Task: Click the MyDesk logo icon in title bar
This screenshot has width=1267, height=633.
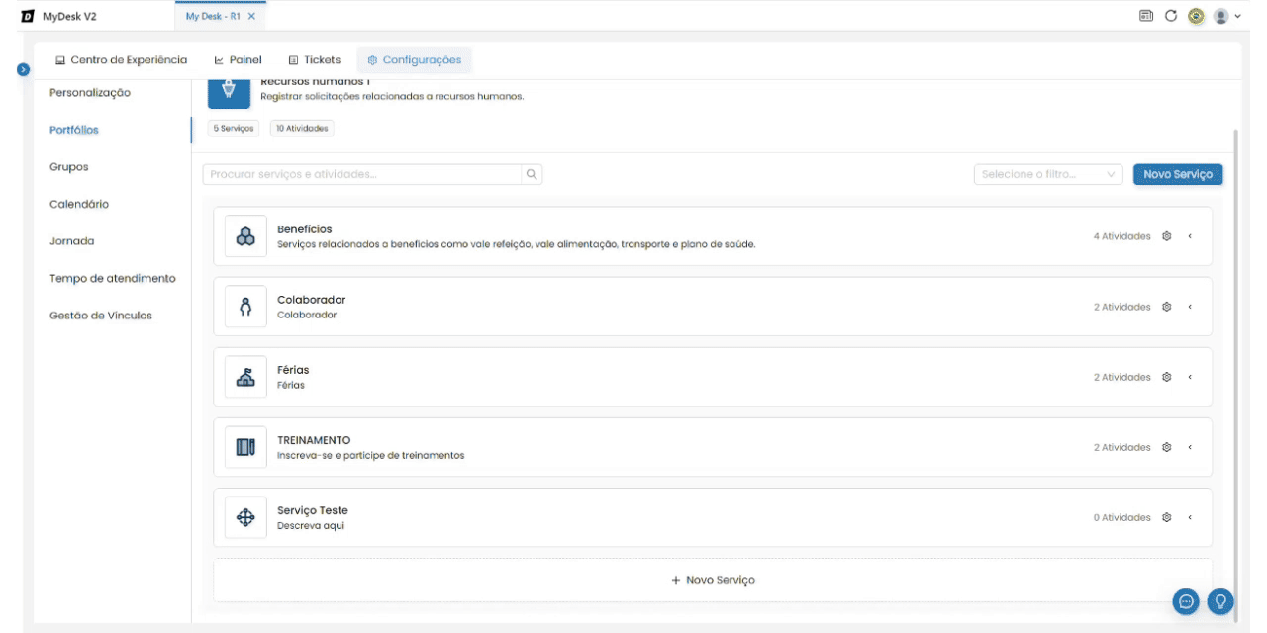Action: [x=26, y=16]
